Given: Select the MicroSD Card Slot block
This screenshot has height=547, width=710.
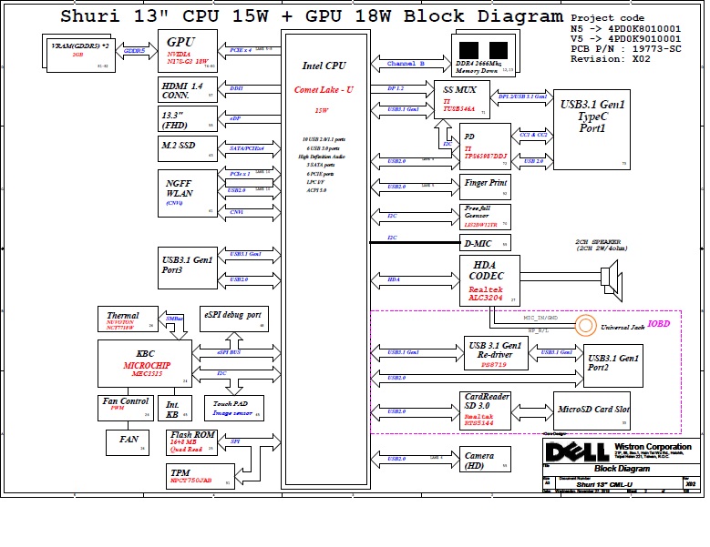Looking at the screenshot, I should pos(592,410).
